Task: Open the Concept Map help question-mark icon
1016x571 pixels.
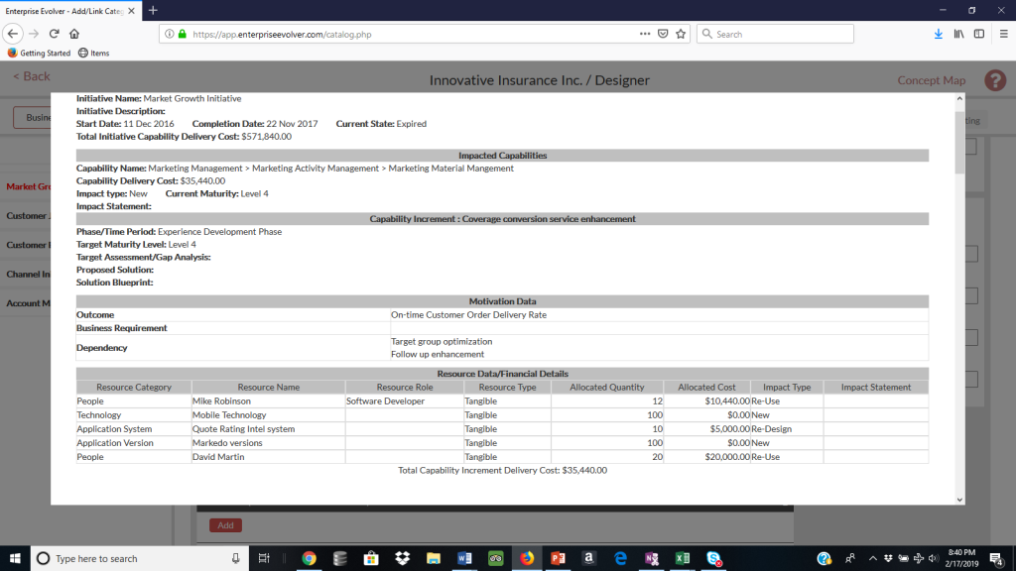Action: pyautogui.click(x=994, y=79)
